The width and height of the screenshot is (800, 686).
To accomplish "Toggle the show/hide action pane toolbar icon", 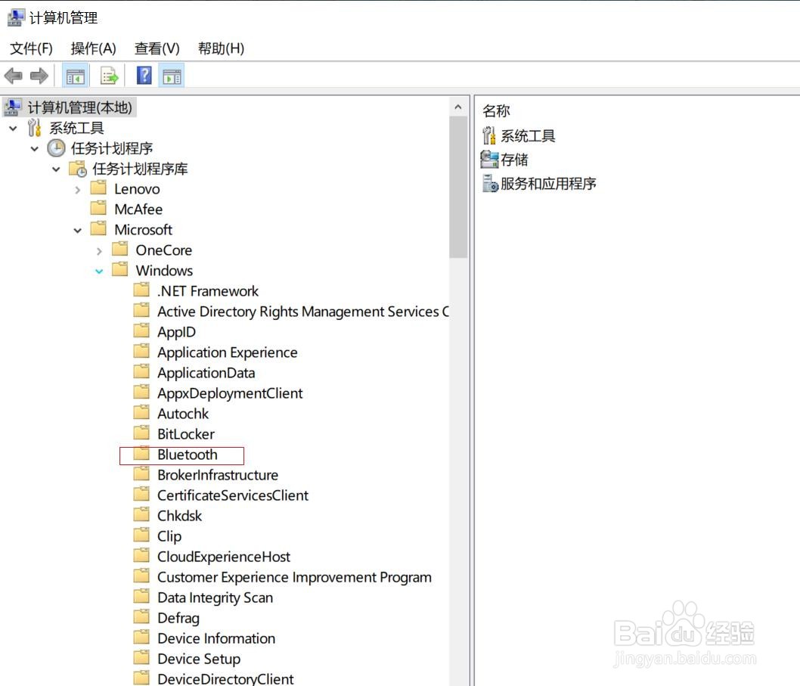I will (x=172, y=76).
